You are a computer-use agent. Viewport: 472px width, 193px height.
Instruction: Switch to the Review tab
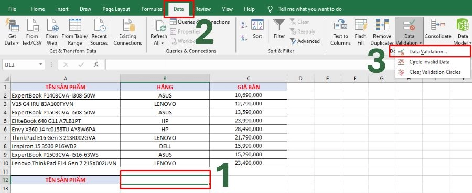click(203, 9)
